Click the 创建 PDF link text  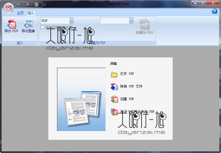pos(127,99)
